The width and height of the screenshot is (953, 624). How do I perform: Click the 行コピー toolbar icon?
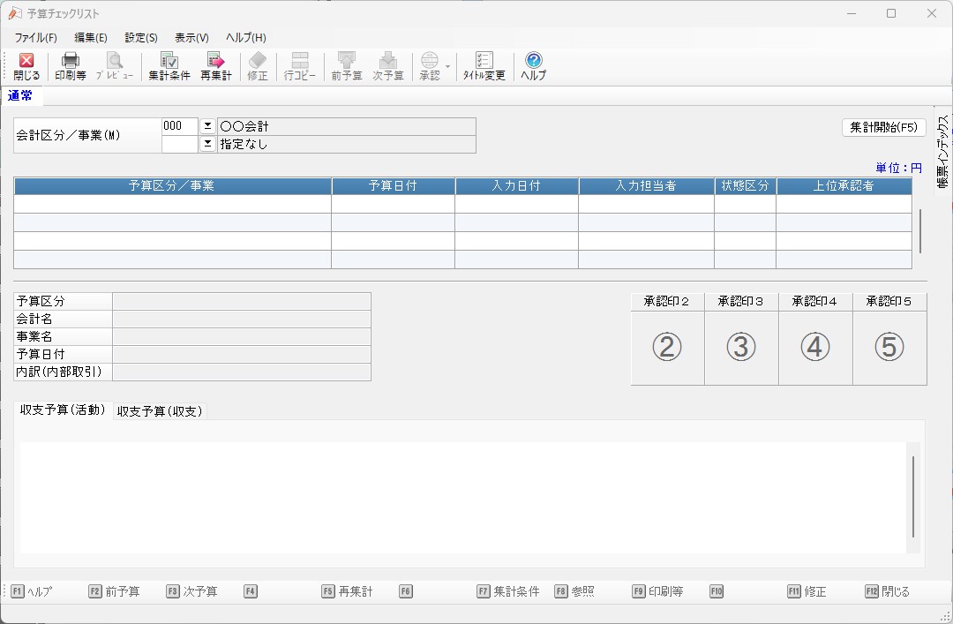300,66
